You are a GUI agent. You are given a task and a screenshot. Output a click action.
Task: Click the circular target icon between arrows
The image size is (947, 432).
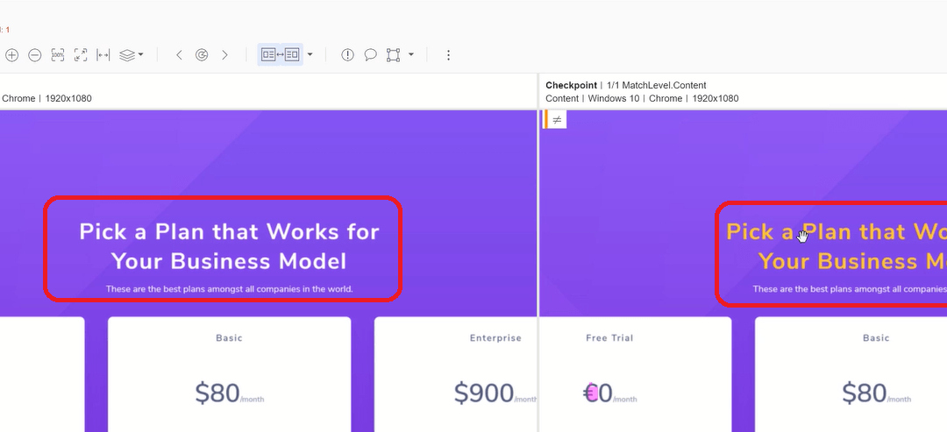[x=202, y=55]
